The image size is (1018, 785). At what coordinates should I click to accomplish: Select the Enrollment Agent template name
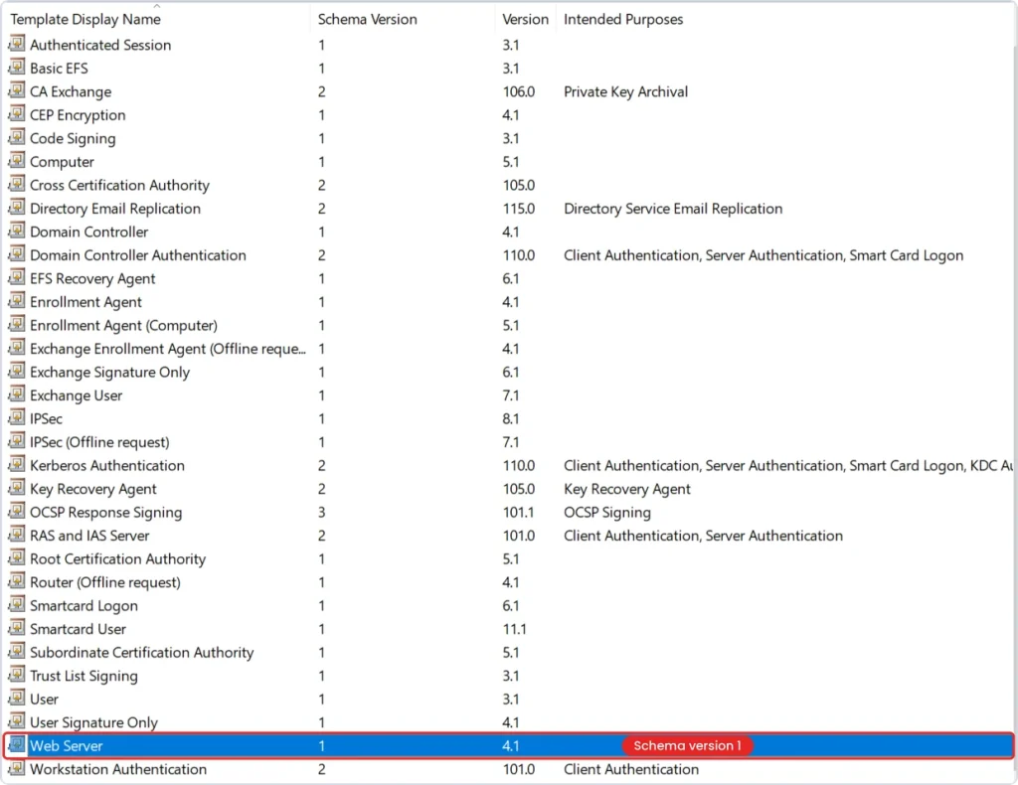point(85,302)
